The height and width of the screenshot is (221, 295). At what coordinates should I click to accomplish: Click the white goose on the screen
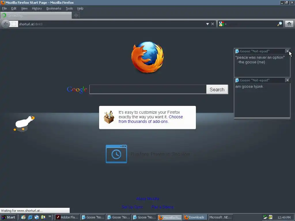pos(24,123)
